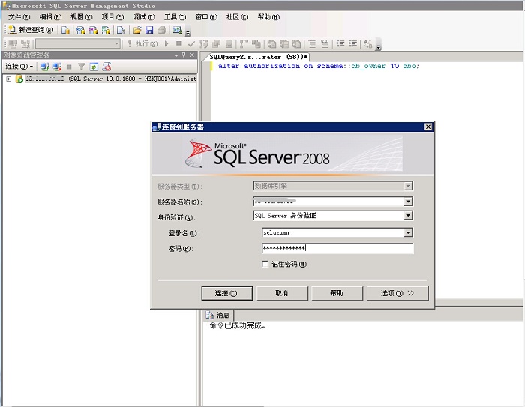Open the Login name (登录名) dropdown arrow
The width and height of the screenshot is (525, 407).
coord(408,232)
